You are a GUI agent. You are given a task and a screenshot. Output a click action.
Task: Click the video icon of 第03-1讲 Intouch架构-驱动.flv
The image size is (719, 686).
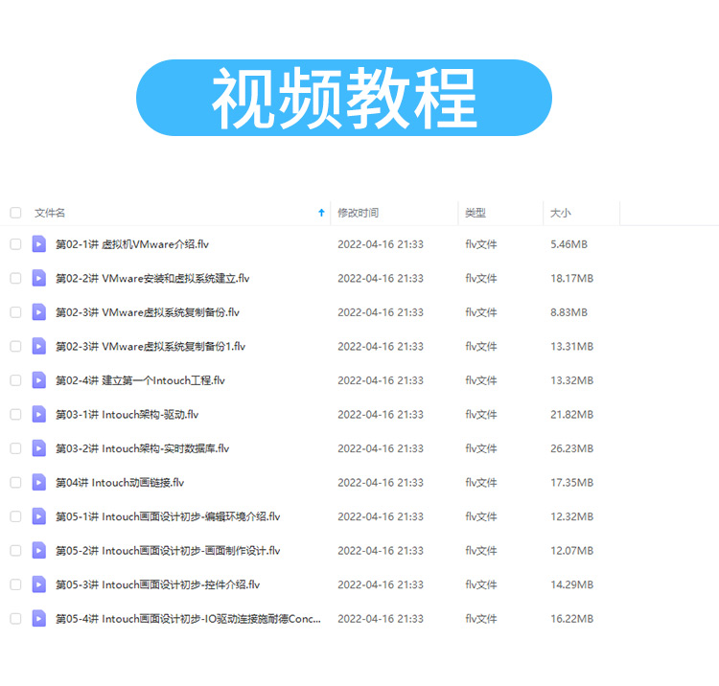[x=39, y=414]
